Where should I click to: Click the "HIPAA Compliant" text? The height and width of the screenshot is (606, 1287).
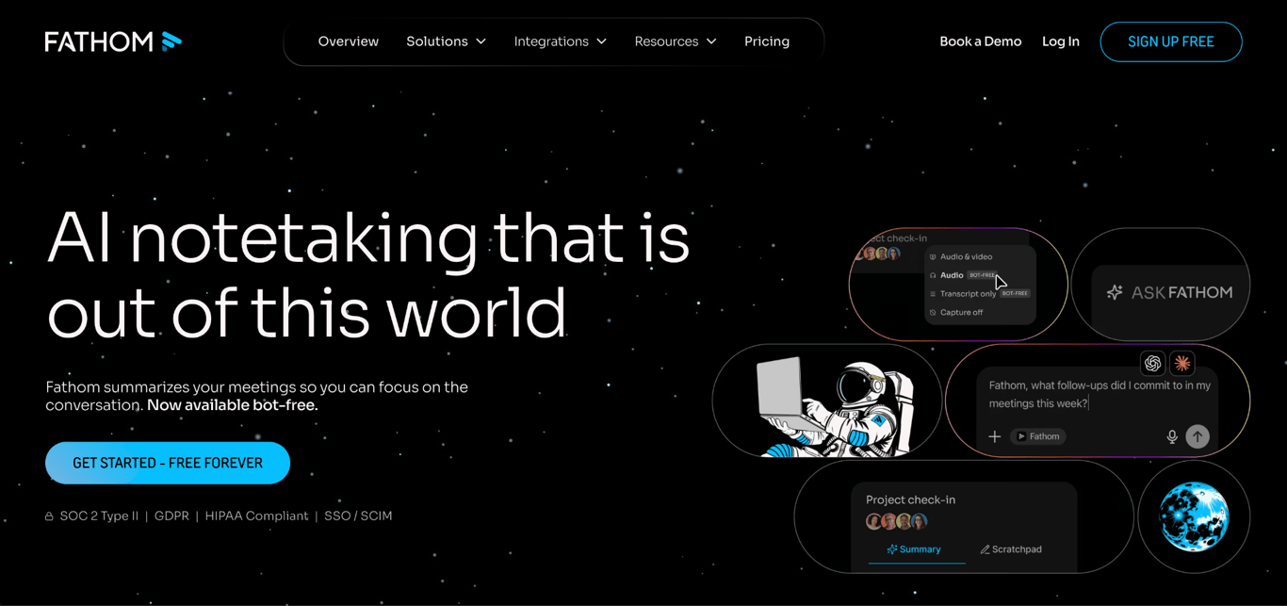(256, 516)
